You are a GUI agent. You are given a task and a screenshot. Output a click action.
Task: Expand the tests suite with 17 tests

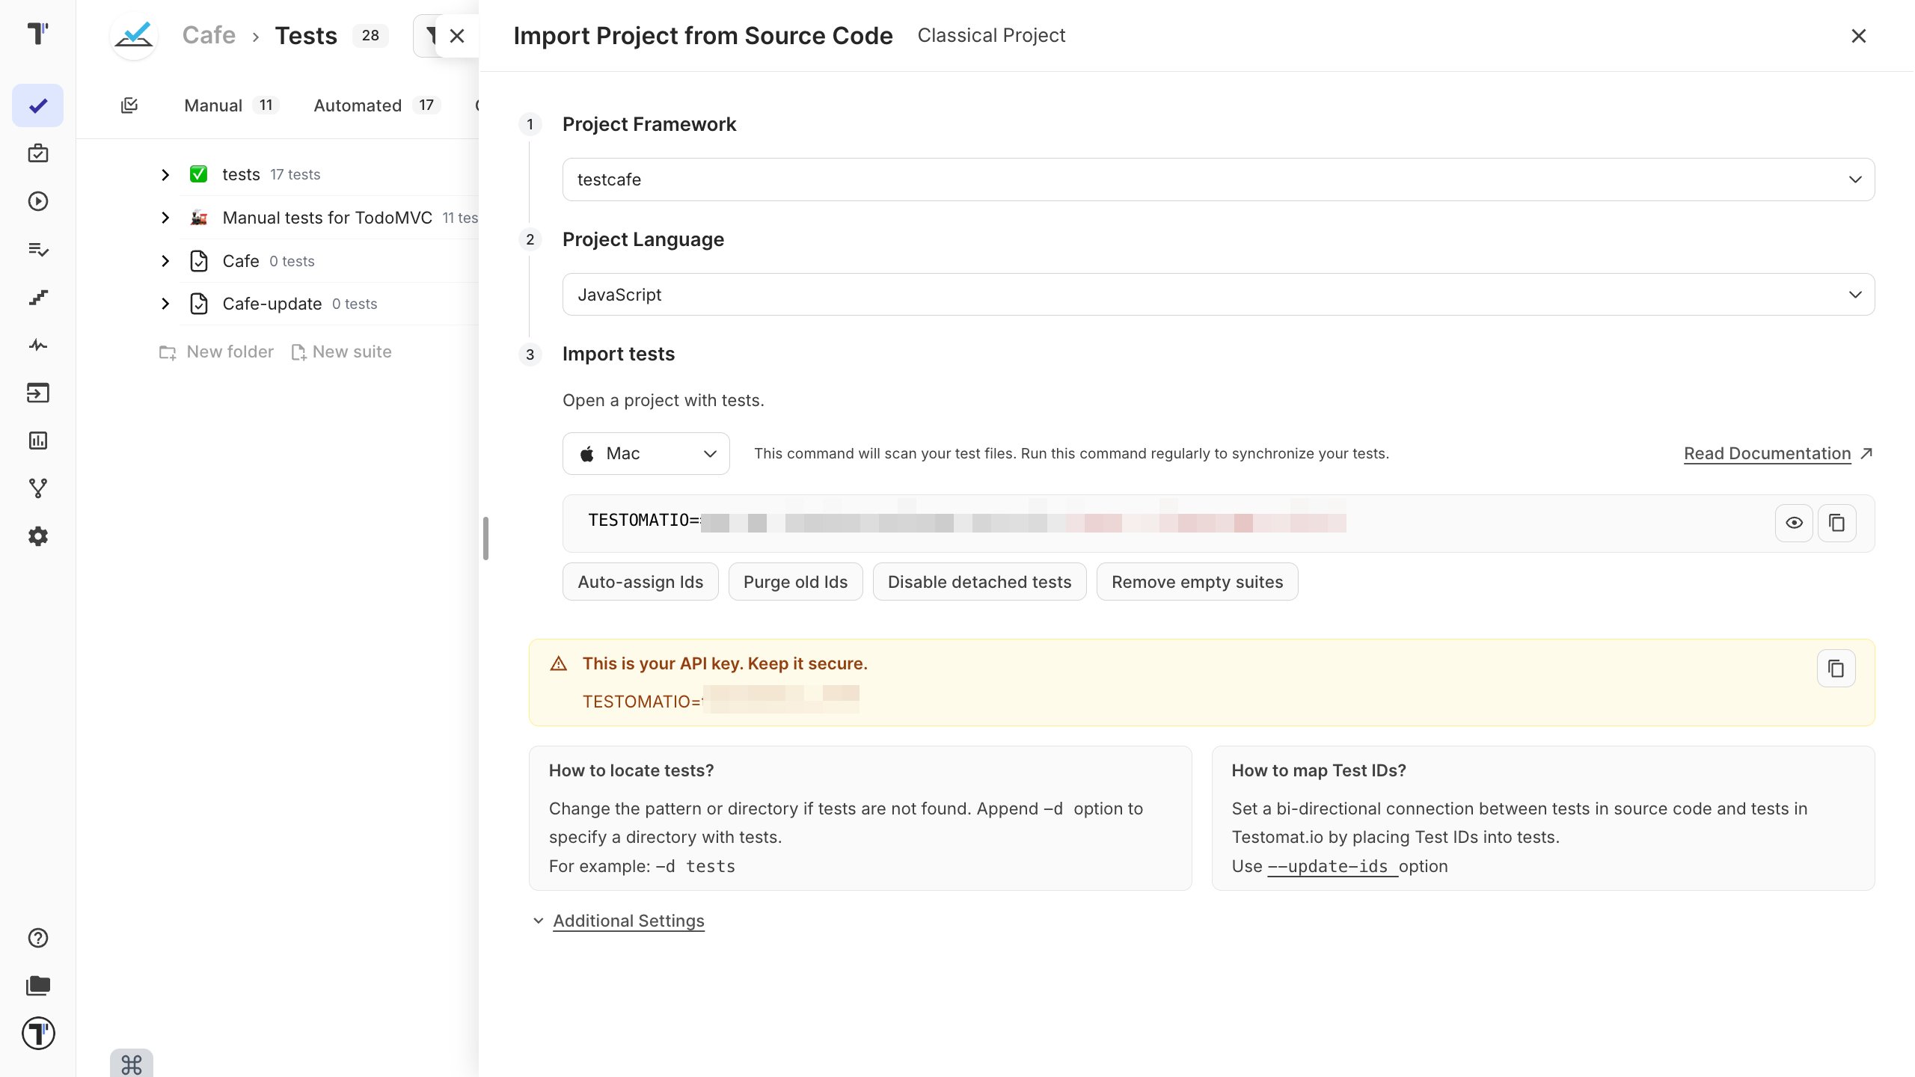(165, 174)
